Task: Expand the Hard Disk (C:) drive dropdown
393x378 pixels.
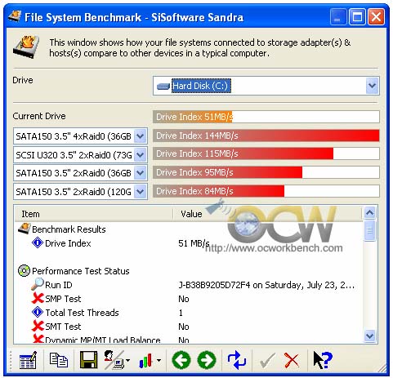Action: [372, 86]
